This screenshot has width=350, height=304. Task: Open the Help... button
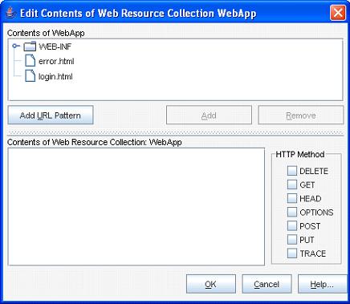pos(323,284)
